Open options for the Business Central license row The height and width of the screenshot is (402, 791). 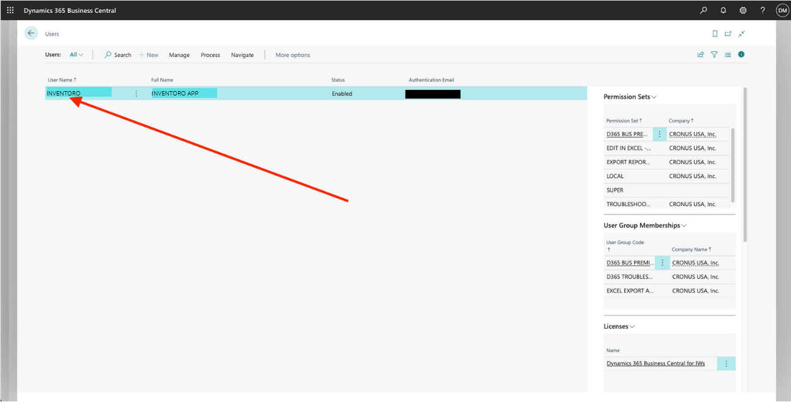[x=726, y=363]
